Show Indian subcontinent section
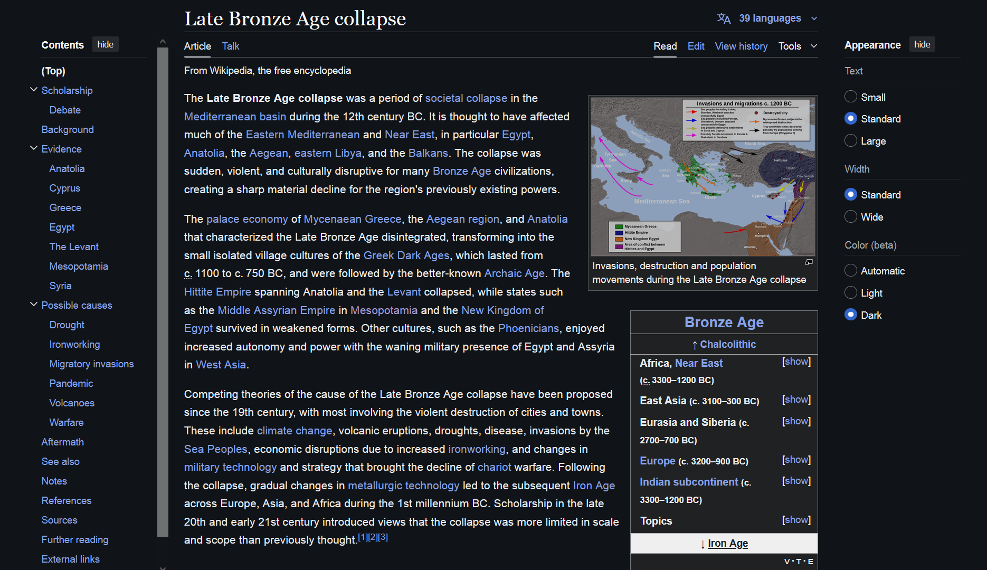Viewport: 987px width, 570px height. [x=796, y=481]
